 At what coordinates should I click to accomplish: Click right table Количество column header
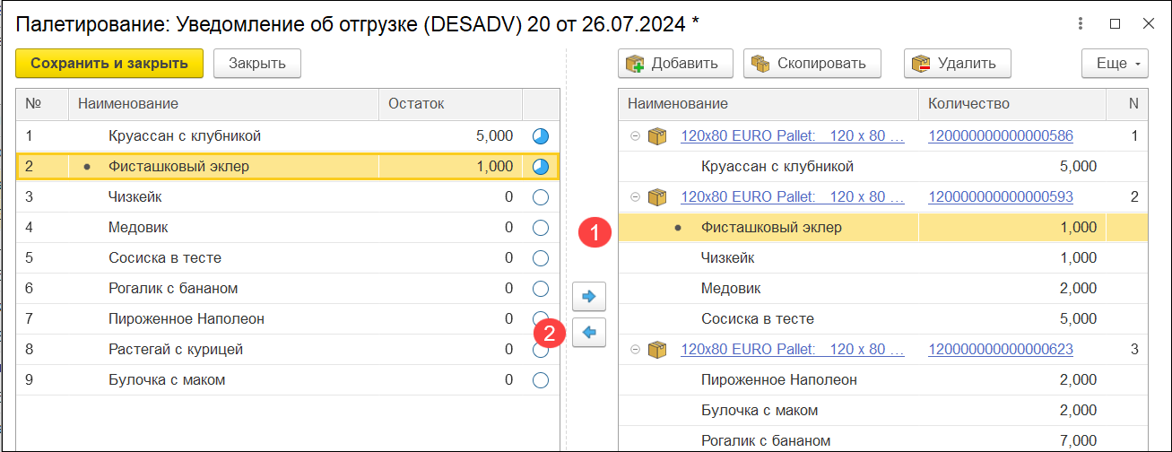[1012, 104]
